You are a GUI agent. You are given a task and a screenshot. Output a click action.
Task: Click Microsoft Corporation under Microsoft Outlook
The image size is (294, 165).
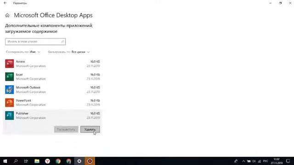point(31,92)
